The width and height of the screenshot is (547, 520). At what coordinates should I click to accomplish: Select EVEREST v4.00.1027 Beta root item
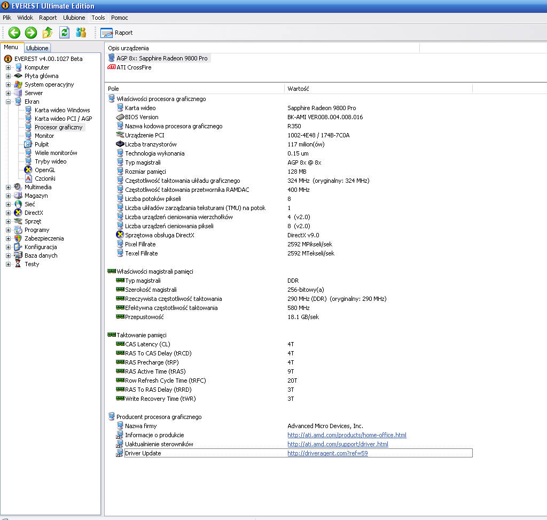click(49, 59)
